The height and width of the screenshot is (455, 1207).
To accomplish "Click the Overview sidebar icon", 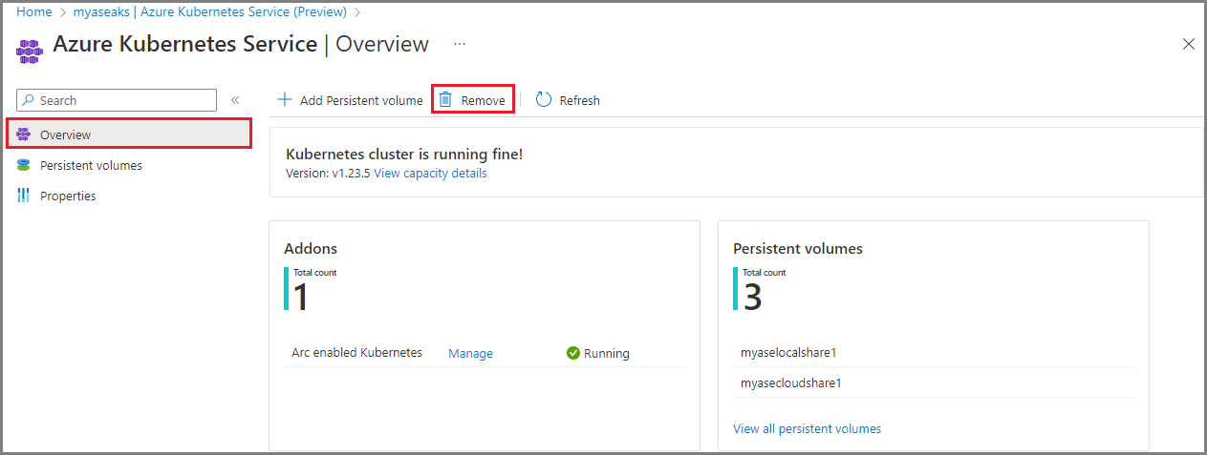I will [24, 134].
